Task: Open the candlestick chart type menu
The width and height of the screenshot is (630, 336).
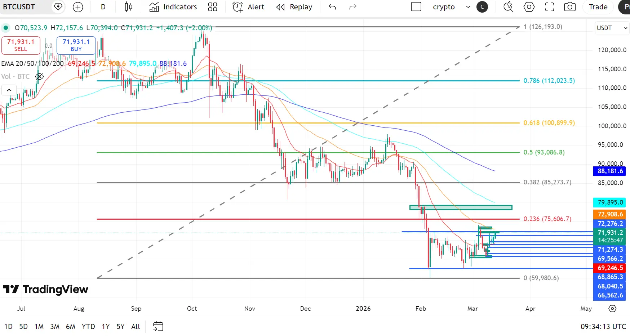Action: click(128, 7)
